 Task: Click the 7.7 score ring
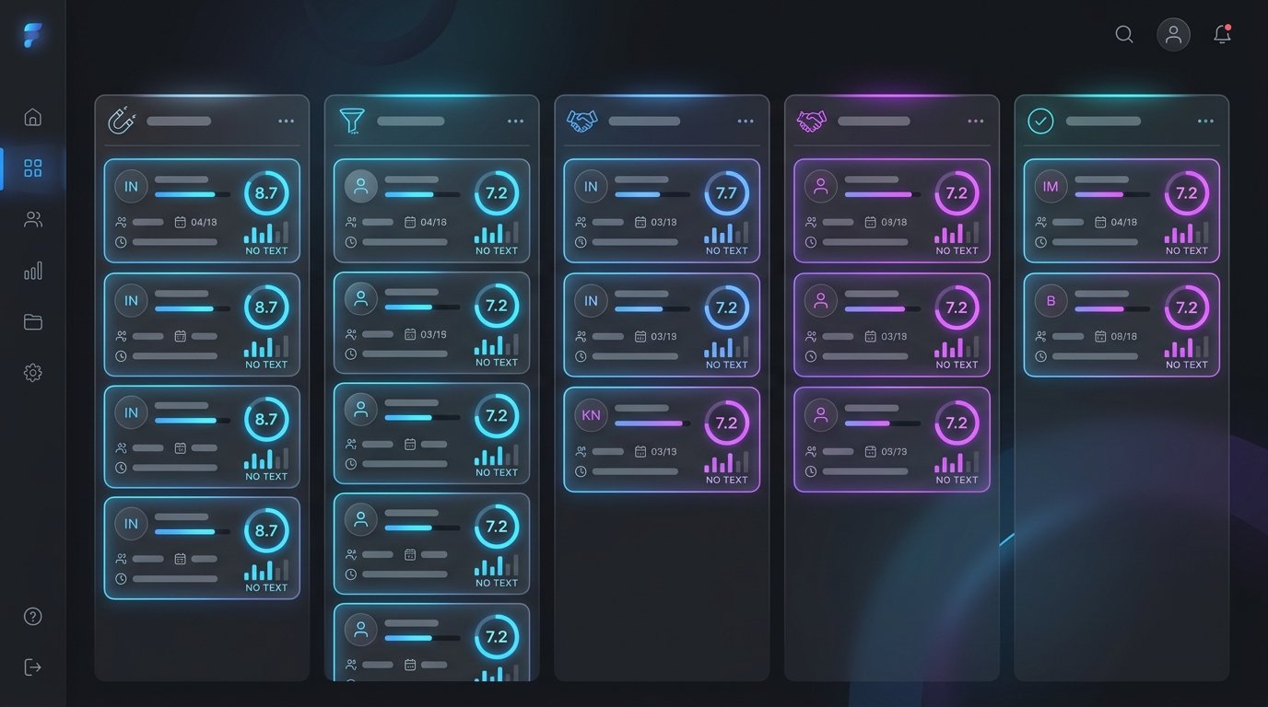(x=726, y=193)
